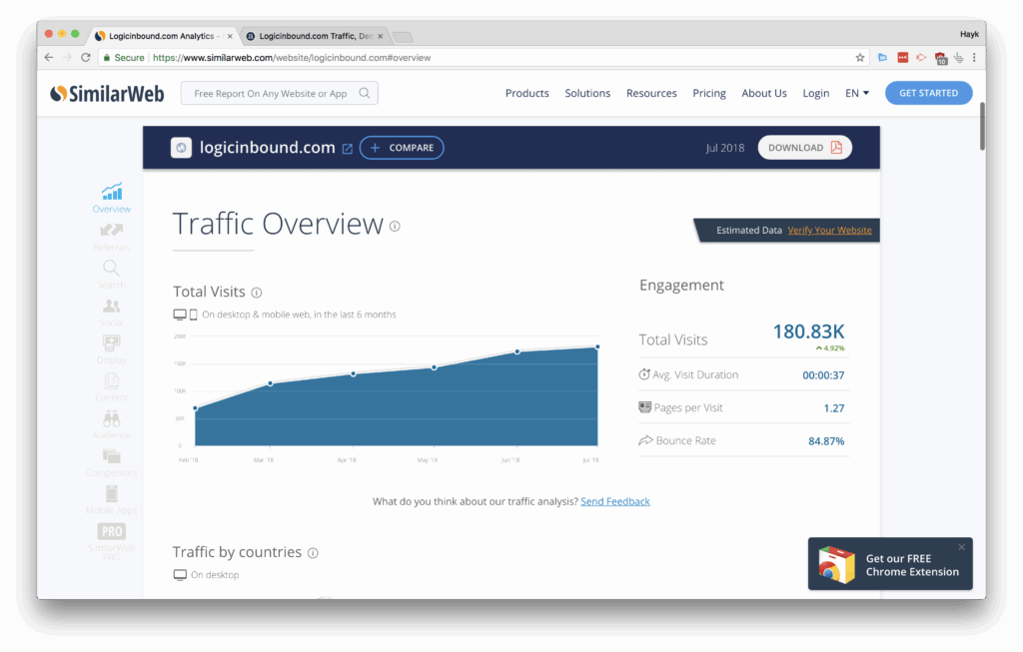Focus the Free Report search field

coord(280,93)
